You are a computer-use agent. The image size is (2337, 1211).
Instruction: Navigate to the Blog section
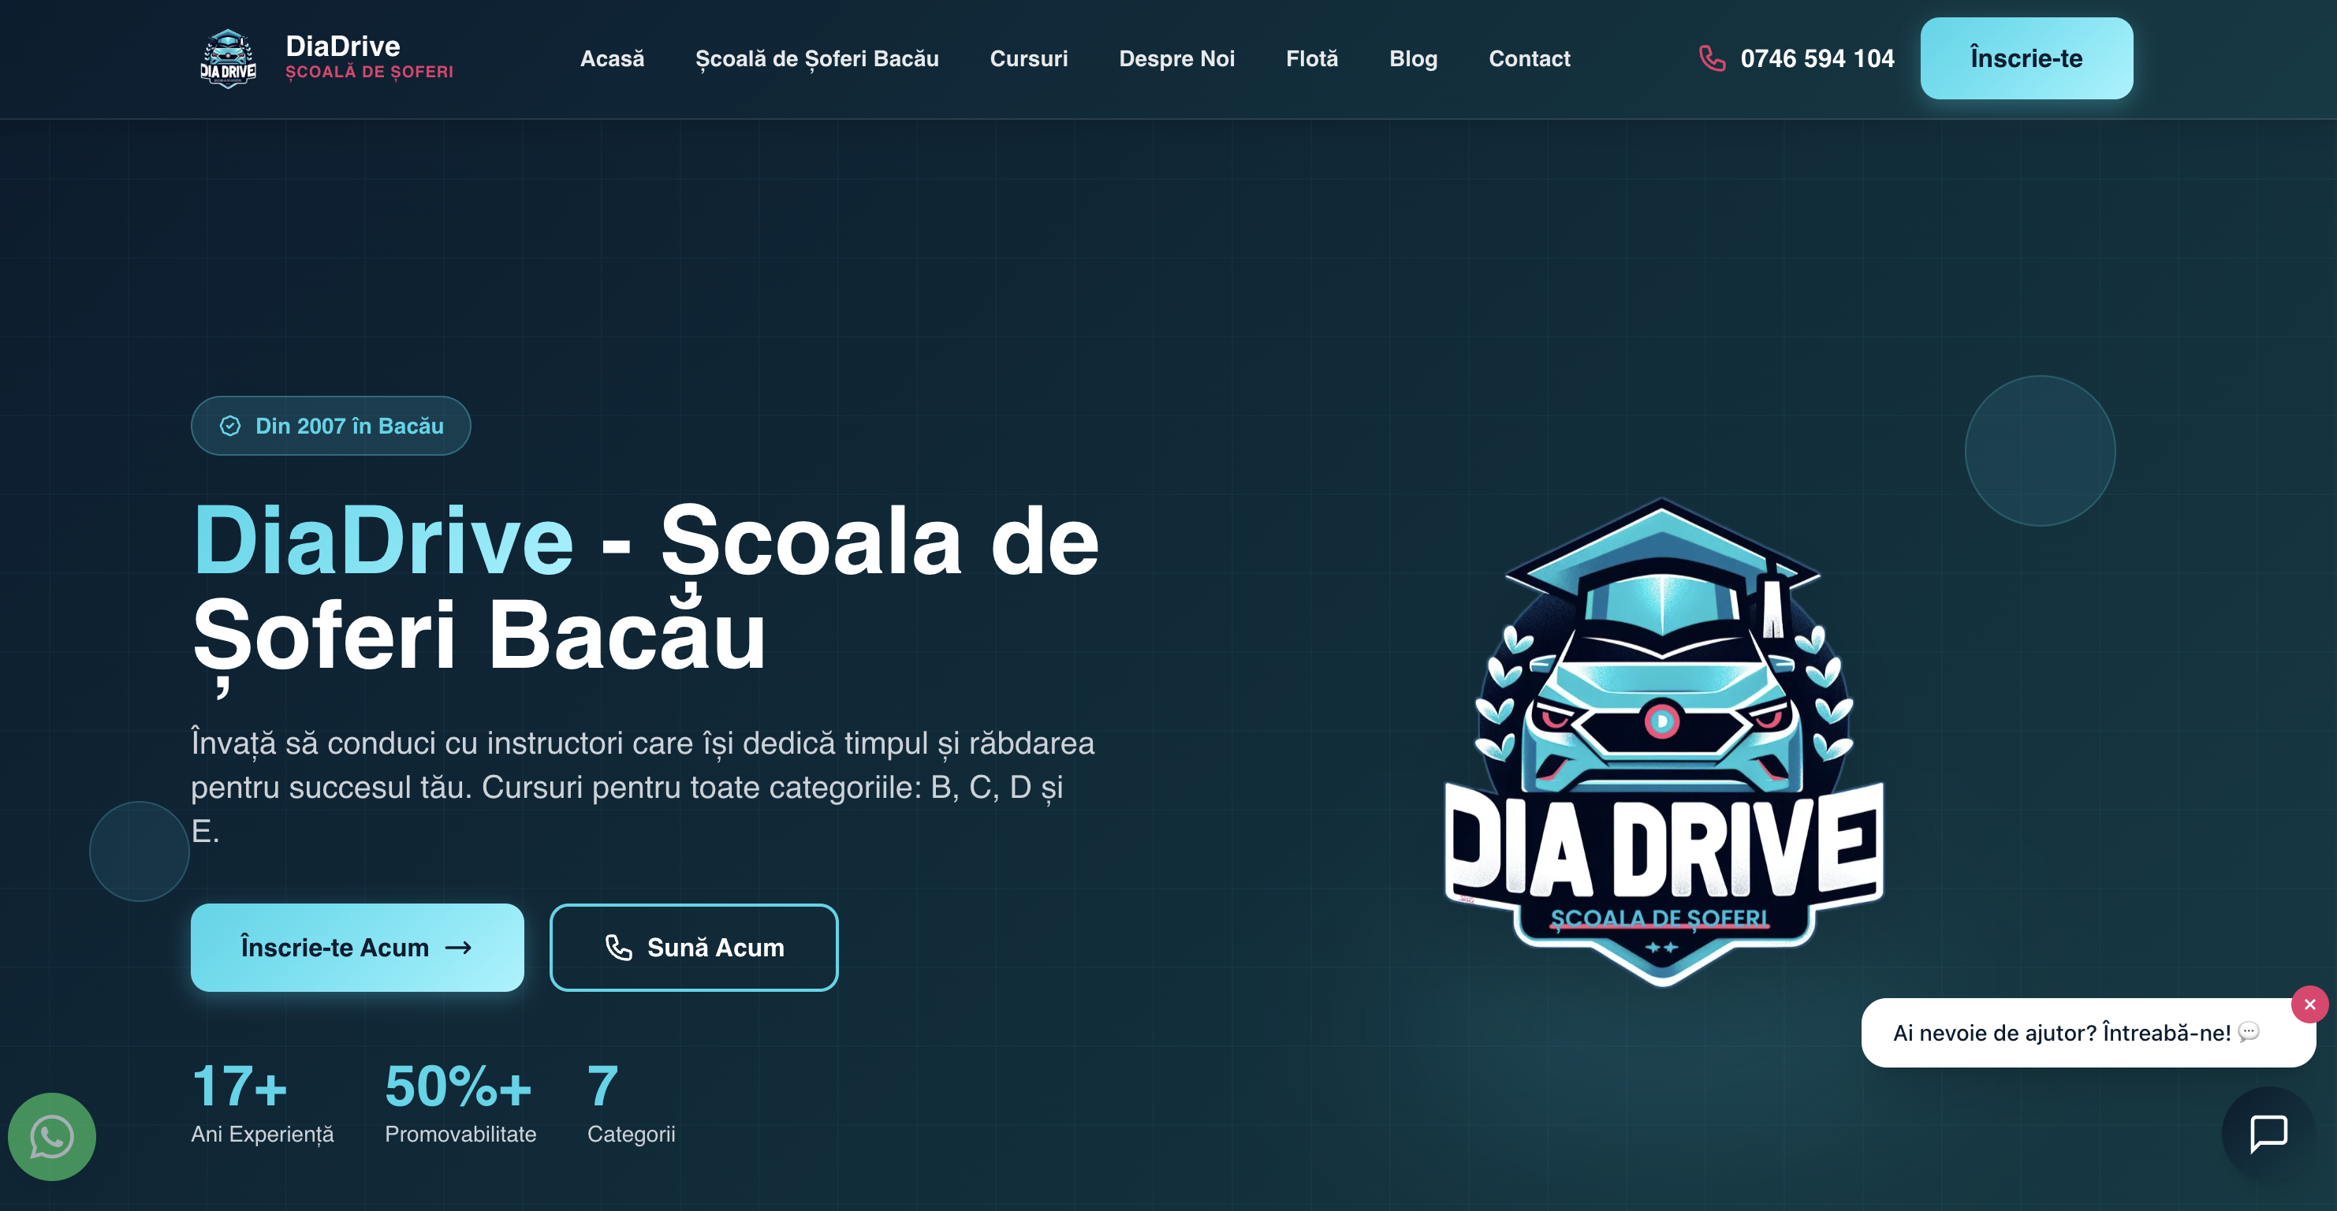pyautogui.click(x=1413, y=58)
